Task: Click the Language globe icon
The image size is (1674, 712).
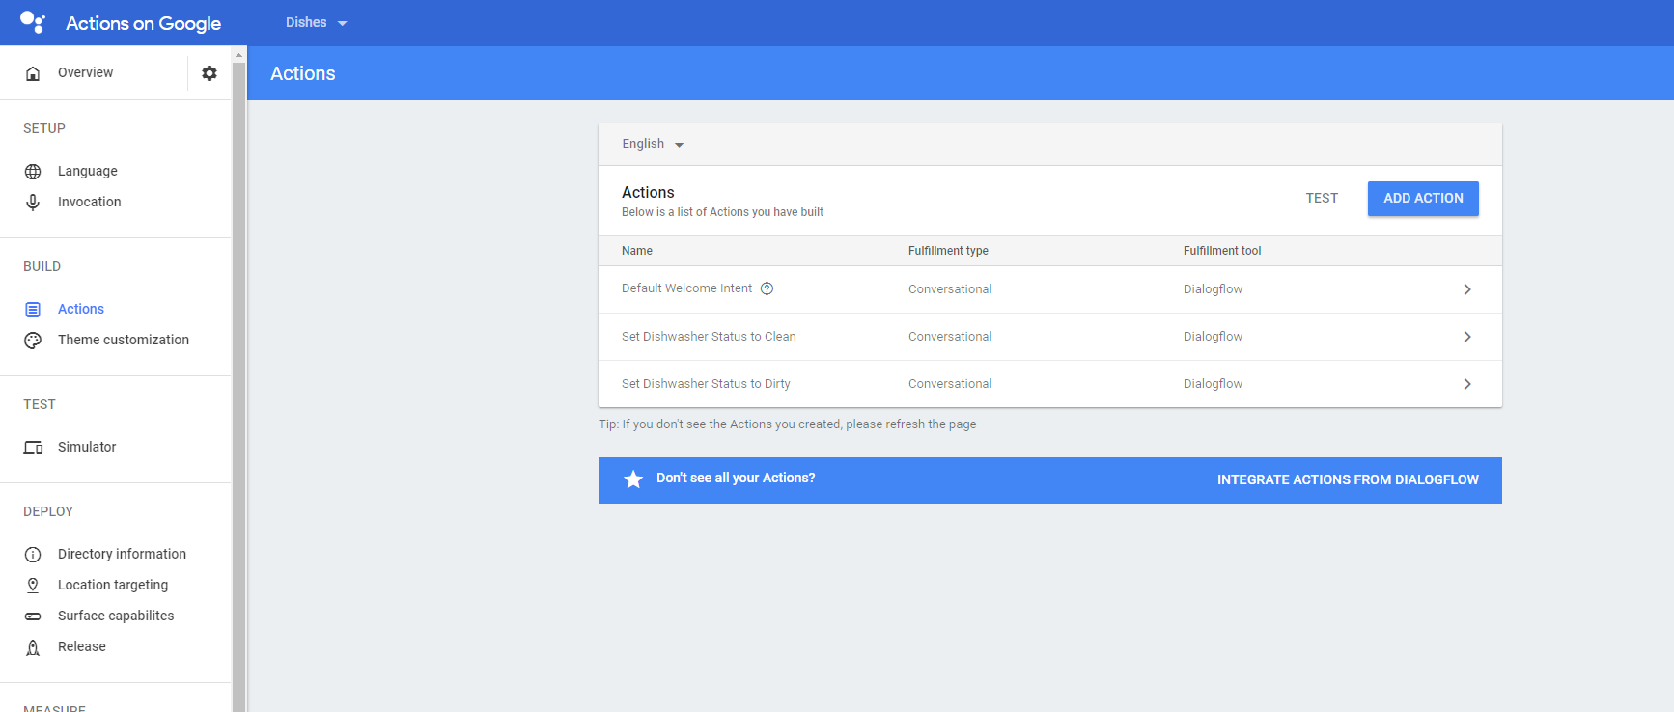Action: tap(33, 172)
